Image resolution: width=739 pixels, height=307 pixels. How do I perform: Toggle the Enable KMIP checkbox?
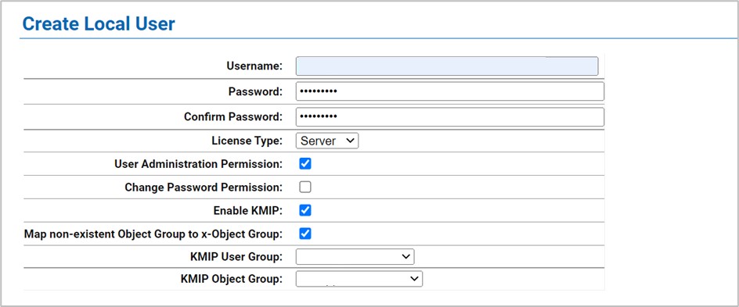[305, 210]
